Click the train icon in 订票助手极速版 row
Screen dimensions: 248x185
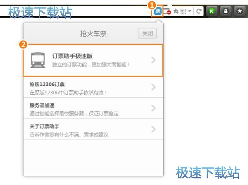(x=38, y=60)
